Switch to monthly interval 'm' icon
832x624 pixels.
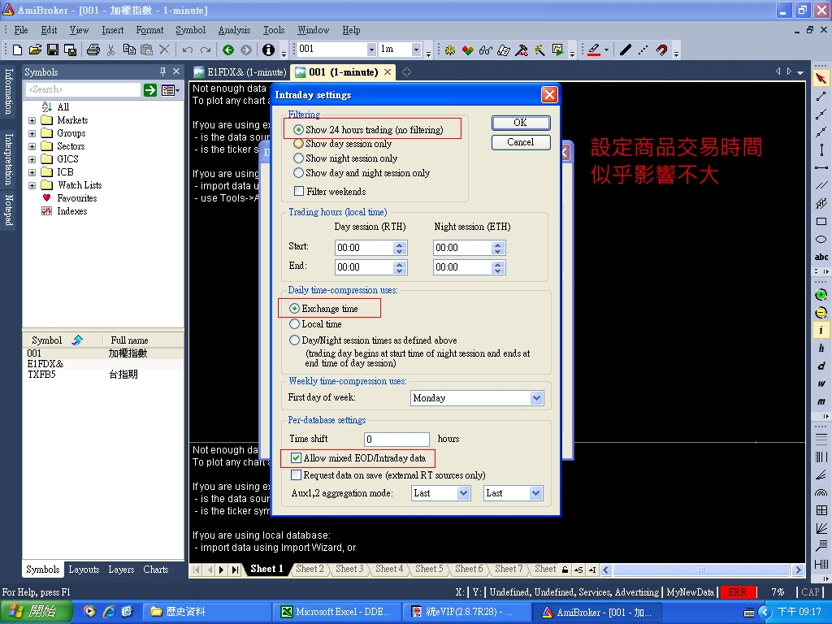(821, 401)
